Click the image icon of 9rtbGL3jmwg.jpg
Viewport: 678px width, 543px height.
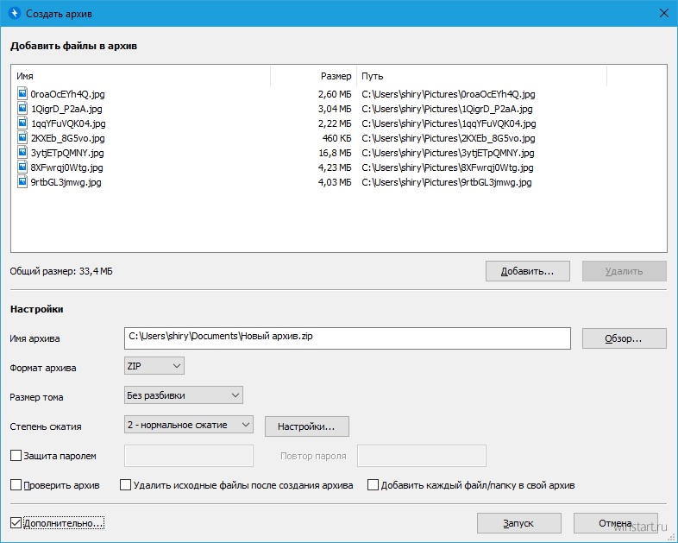22,182
